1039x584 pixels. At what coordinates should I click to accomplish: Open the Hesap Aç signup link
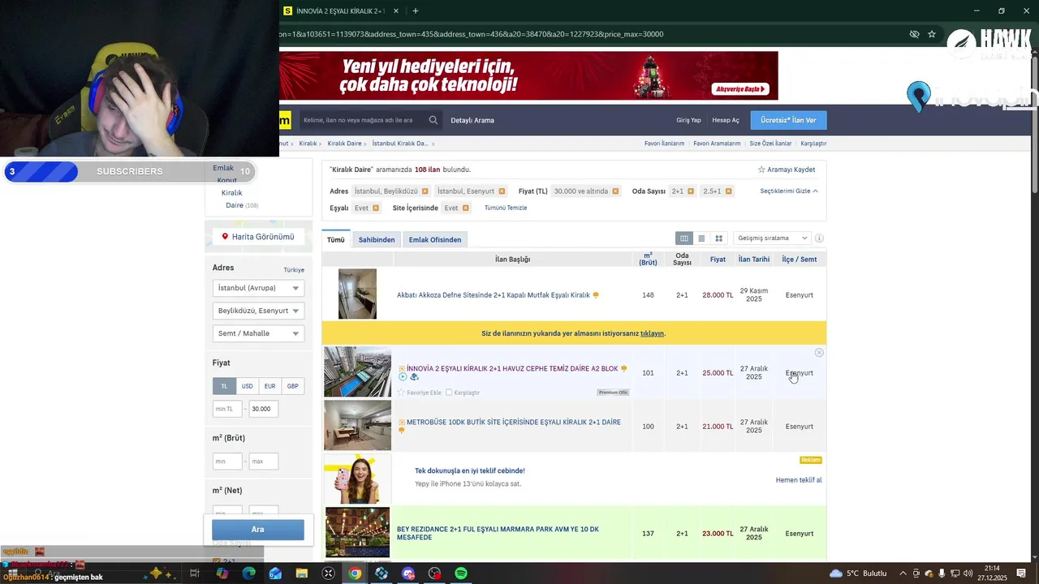coord(726,120)
